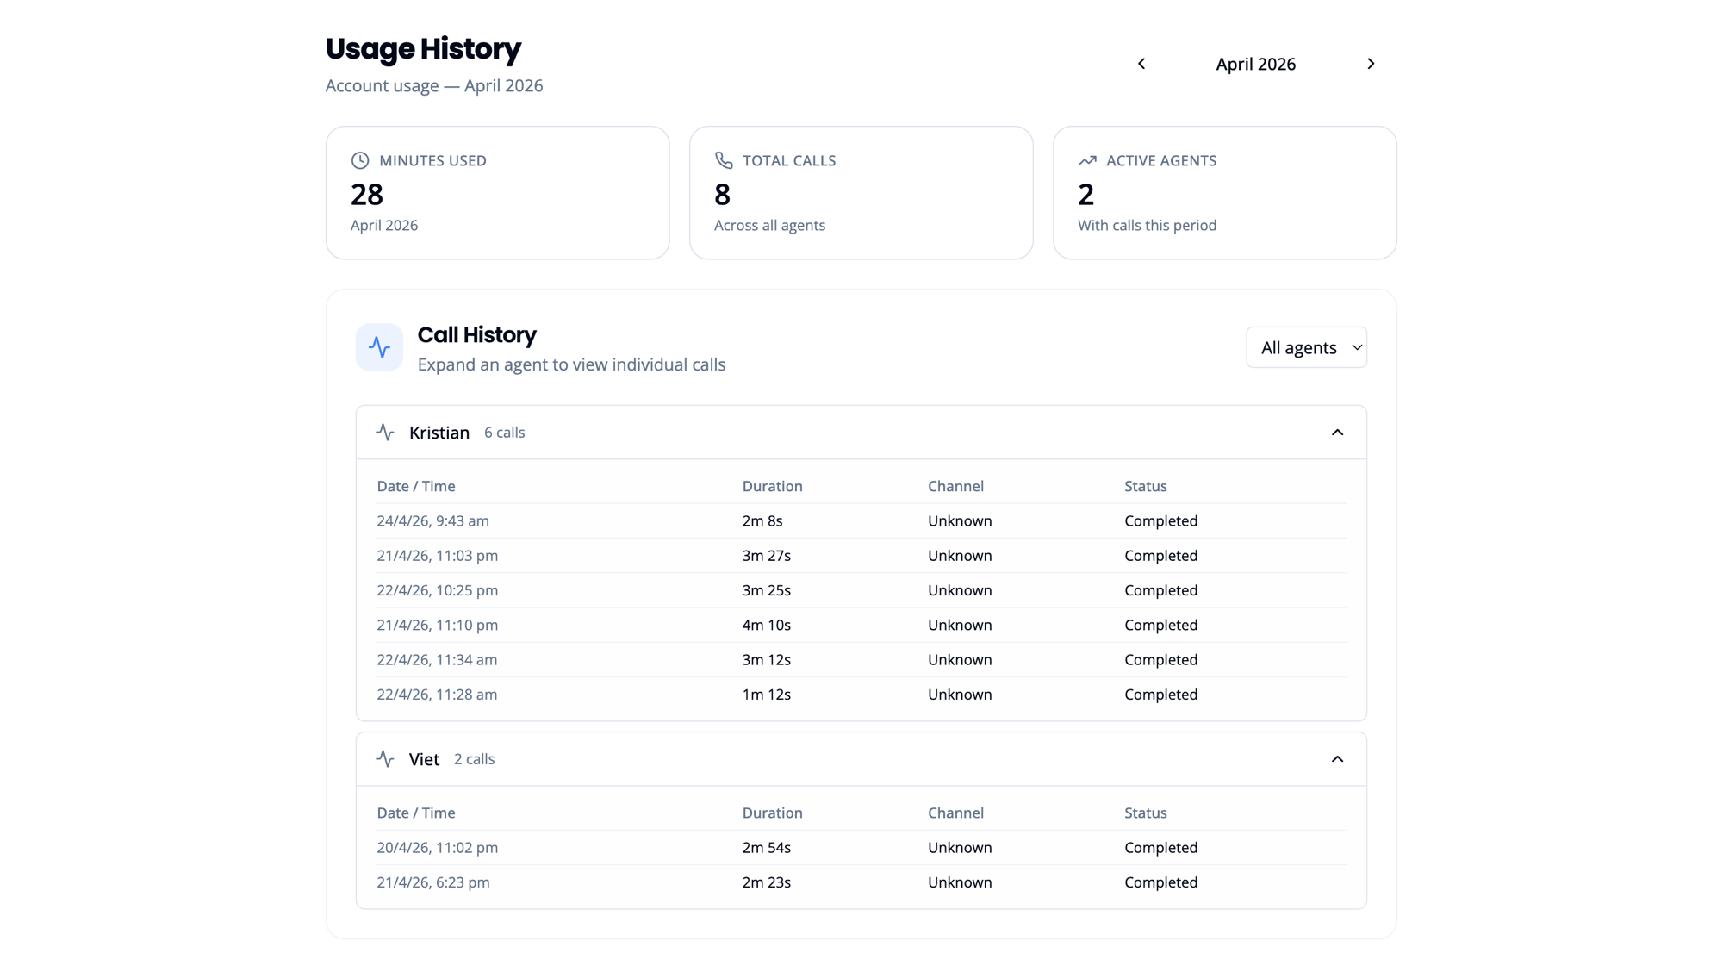Image resolution: width=1723 pixels, height=972 pixels.
Task: Click the blue Call History activity icon
Action: (x=379, y=347)
